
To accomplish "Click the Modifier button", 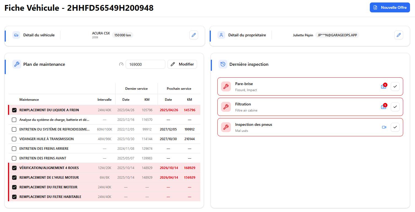I will pyautogui.click(x=182, y=64).
